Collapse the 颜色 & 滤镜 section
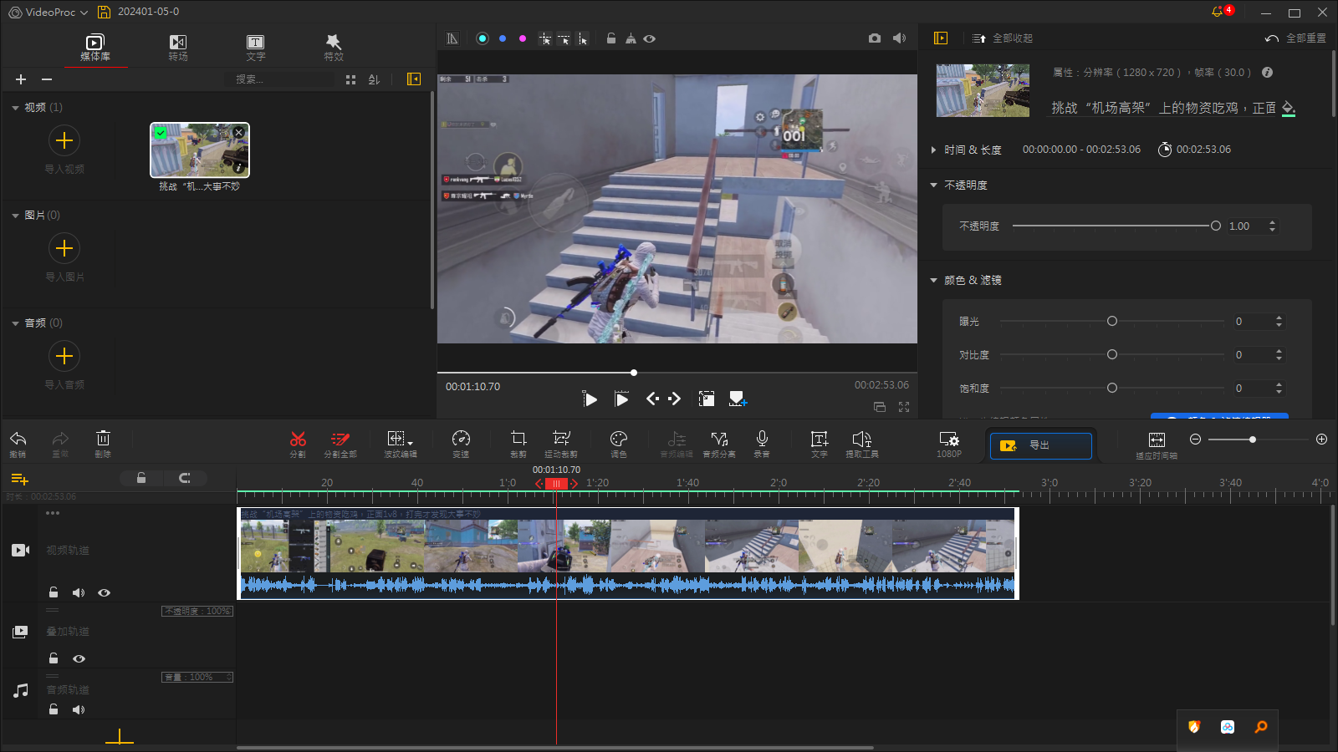This screenshot has width=1338, height=752. [934, 281]
